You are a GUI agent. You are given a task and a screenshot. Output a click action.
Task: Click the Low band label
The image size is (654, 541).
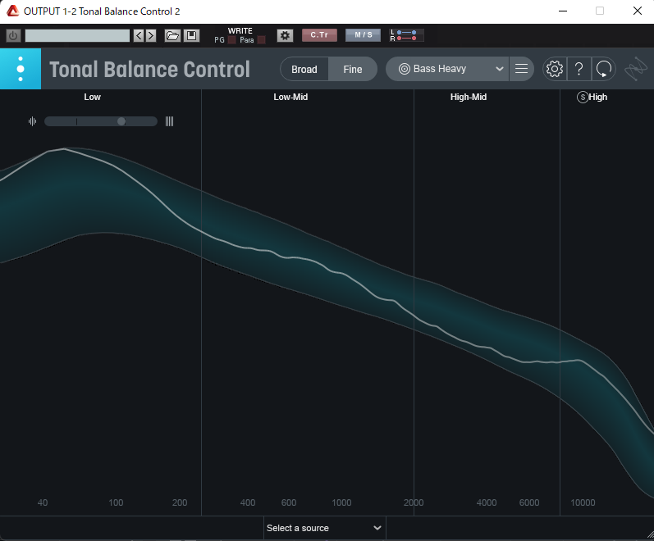92,97
